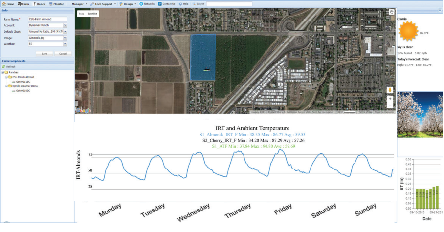Expand the Weather dropdown list
The height and width of the screenshot is (232, 444).
(x=65, y=44)
